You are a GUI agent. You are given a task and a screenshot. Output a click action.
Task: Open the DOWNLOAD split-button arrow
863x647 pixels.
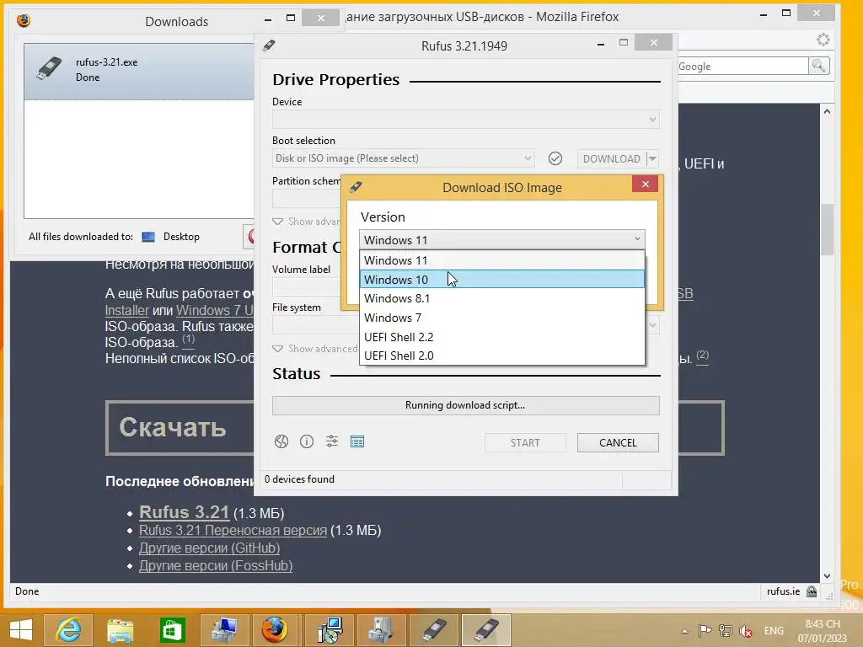[652, 158]
